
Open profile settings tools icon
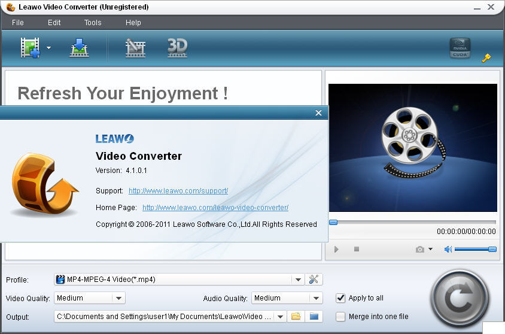(x=314, y=280)
